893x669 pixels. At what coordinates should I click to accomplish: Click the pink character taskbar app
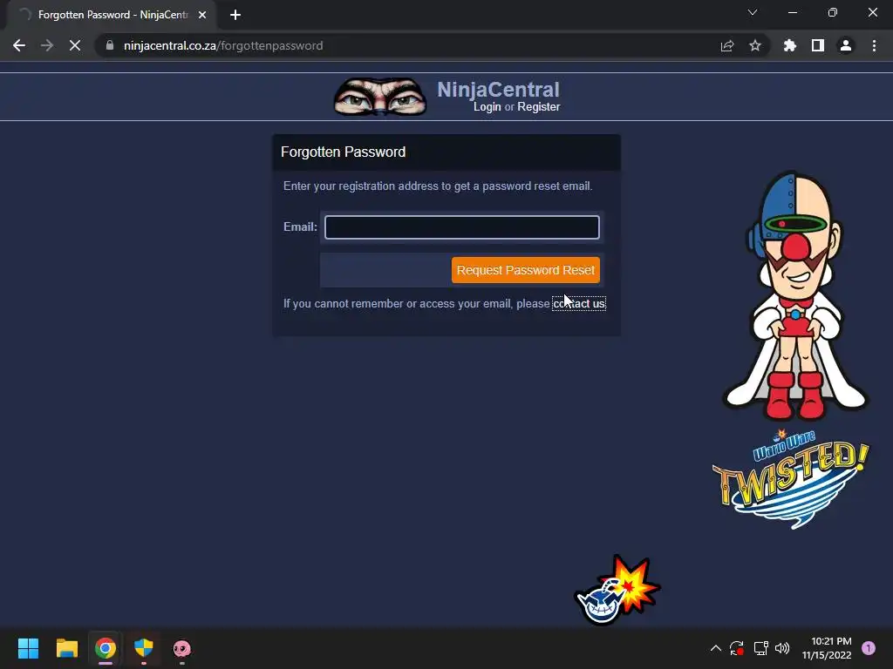pyautogui.click(x=181, y=648)
